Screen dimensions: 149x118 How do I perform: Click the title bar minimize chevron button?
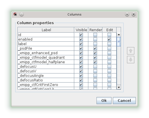point(127,14)
